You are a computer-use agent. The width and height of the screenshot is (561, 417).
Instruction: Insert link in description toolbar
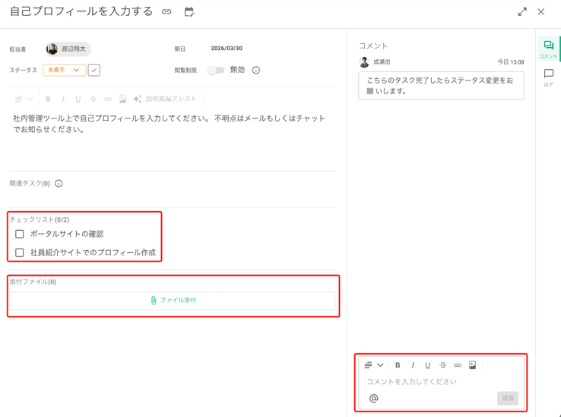pyautogui.click(x=108, y=99)
